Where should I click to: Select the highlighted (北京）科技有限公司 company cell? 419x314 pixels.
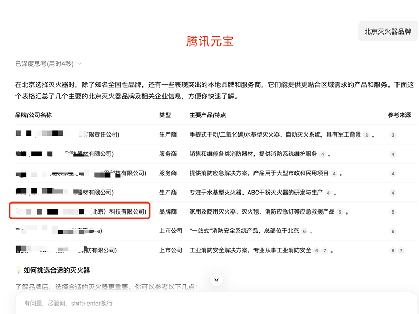pyautogui.click(x=80, y=211)
